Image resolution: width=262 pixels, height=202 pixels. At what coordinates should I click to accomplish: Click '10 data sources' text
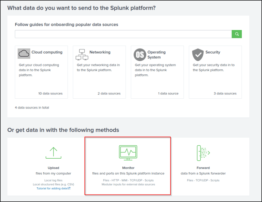click(50, 93)
